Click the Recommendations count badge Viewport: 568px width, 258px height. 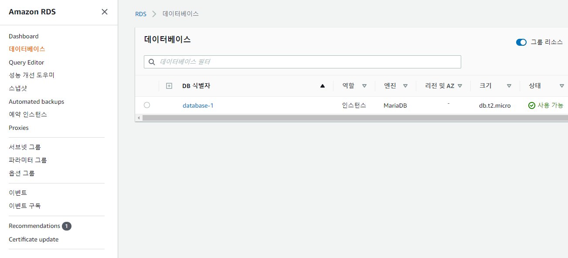click(66, 226)
